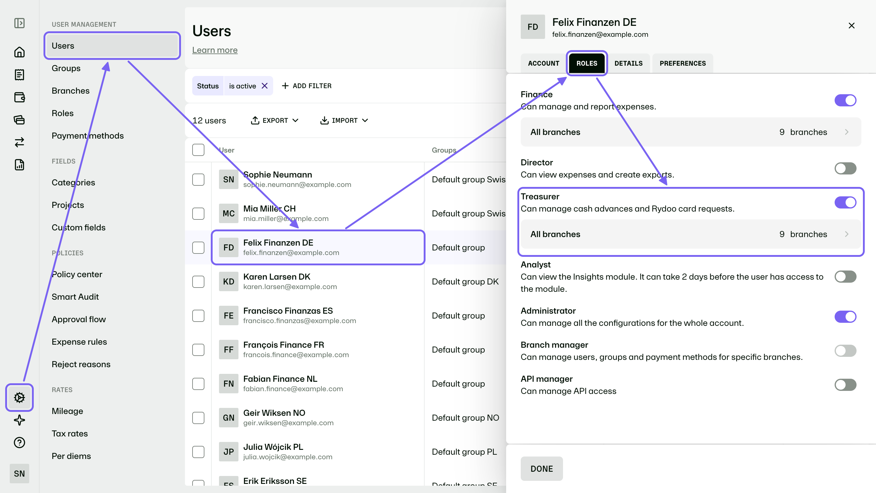Close the Felix Finanzen DE panel
This screenshot has height=493, width=876.
tap(852, 26)
